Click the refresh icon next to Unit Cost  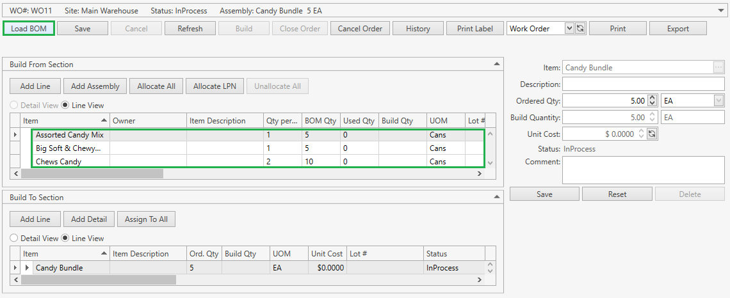coord(652,134)
